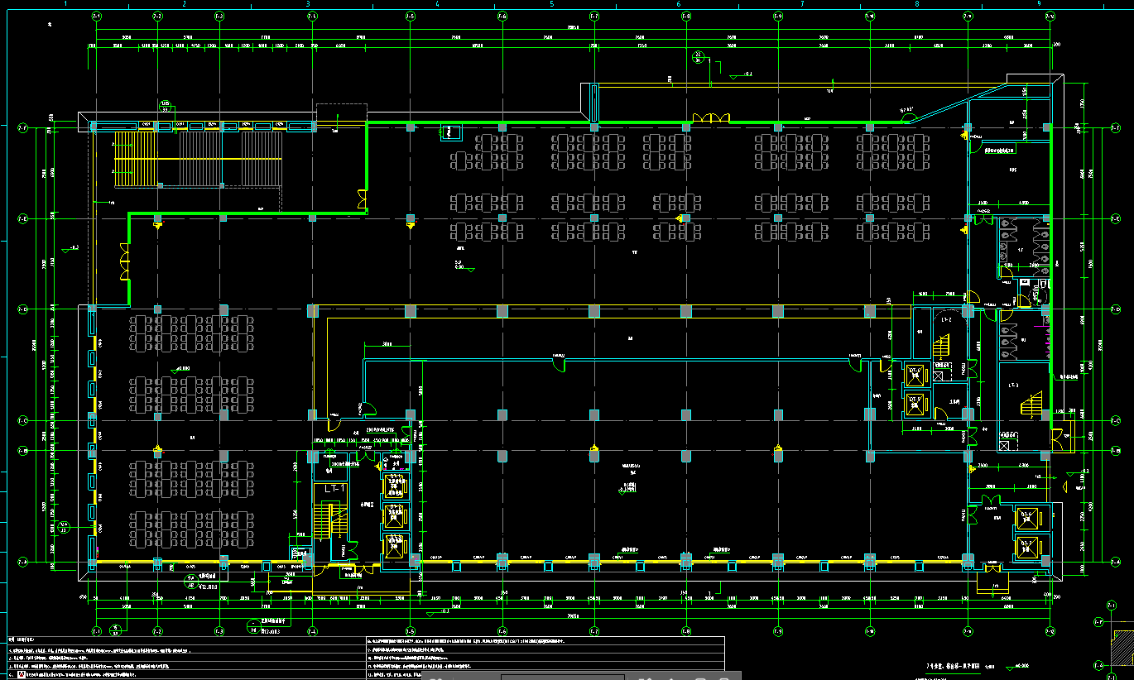Pick the 7-F axis bubble on left edge
Viewport: 1134px width, 680px height.
23,127
